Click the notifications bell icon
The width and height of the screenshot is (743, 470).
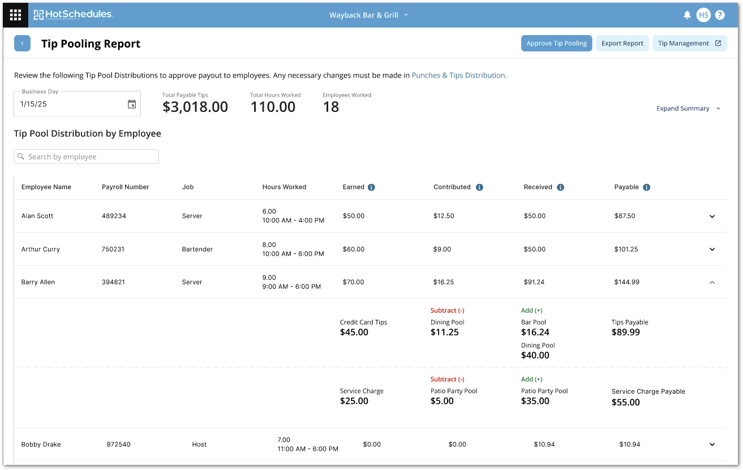(687, 15)
